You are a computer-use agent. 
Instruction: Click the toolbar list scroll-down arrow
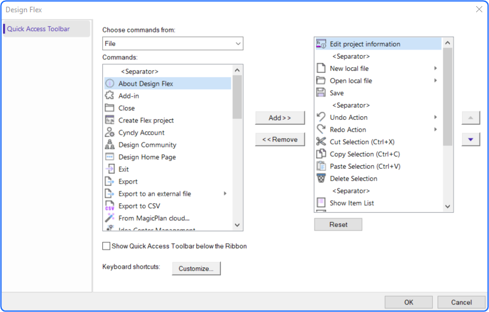[x=447, y=206]
